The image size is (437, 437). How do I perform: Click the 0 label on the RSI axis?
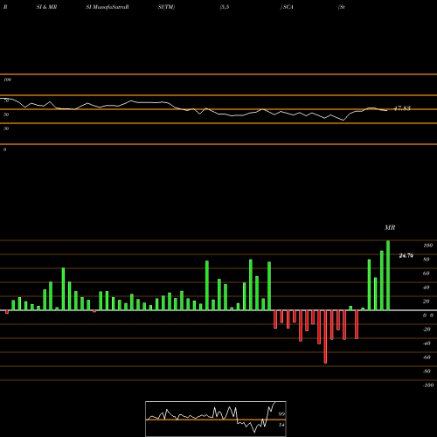click(4, 149)
